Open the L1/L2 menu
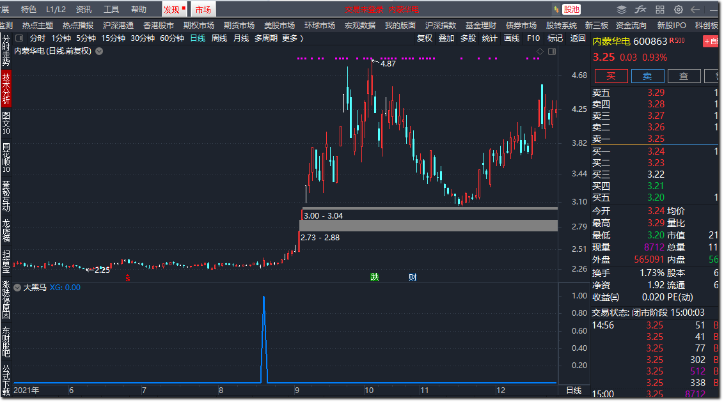The width and height of the screenshot is (724, 402). pyautogui.click(x=56, y=9)
